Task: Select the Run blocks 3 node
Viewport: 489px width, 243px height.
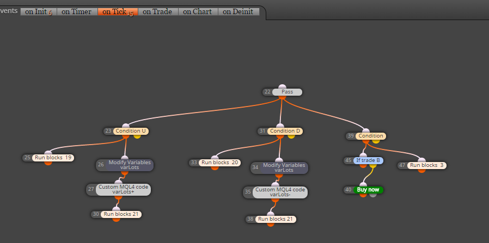Action: pos(426,165)
